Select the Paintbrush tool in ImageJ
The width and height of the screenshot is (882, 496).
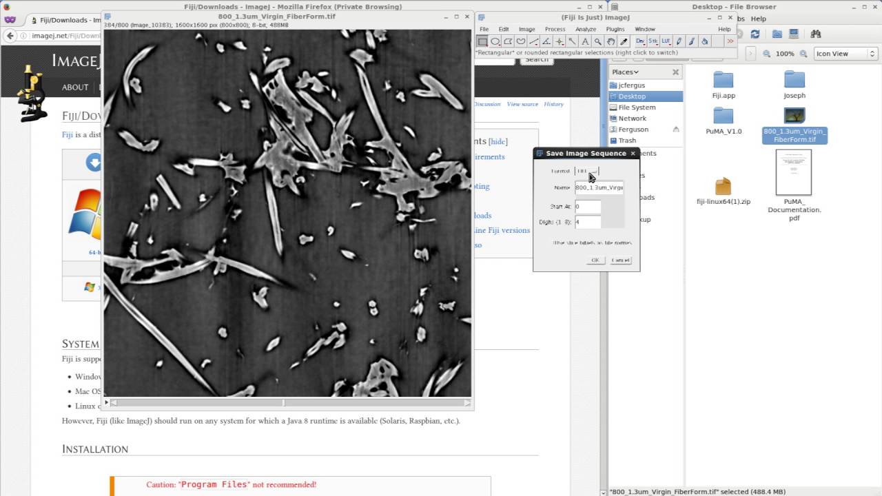pos(691,41)
